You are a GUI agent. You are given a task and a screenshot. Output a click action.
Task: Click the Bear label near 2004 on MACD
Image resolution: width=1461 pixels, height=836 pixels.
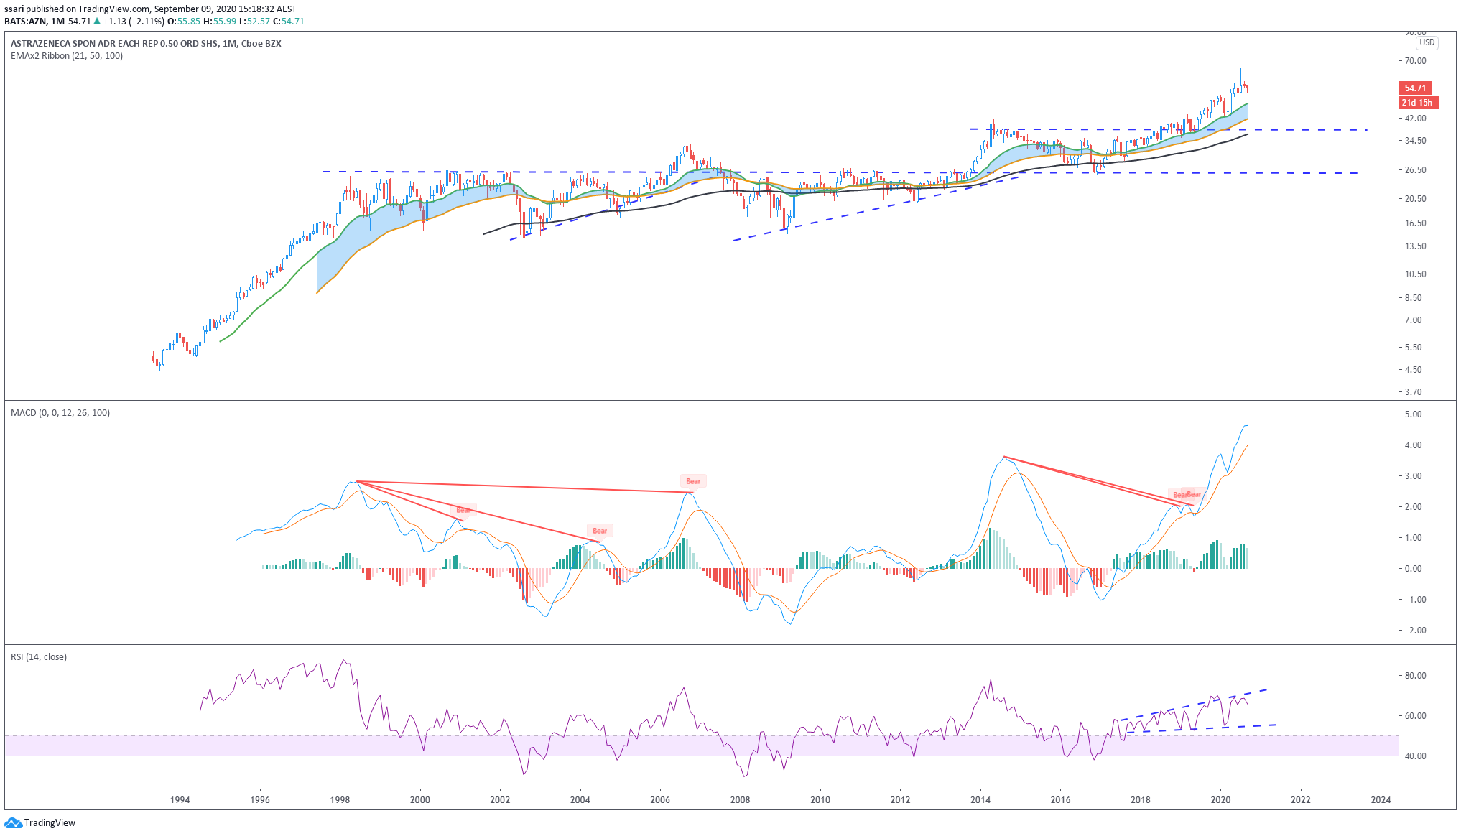(600, 531)
